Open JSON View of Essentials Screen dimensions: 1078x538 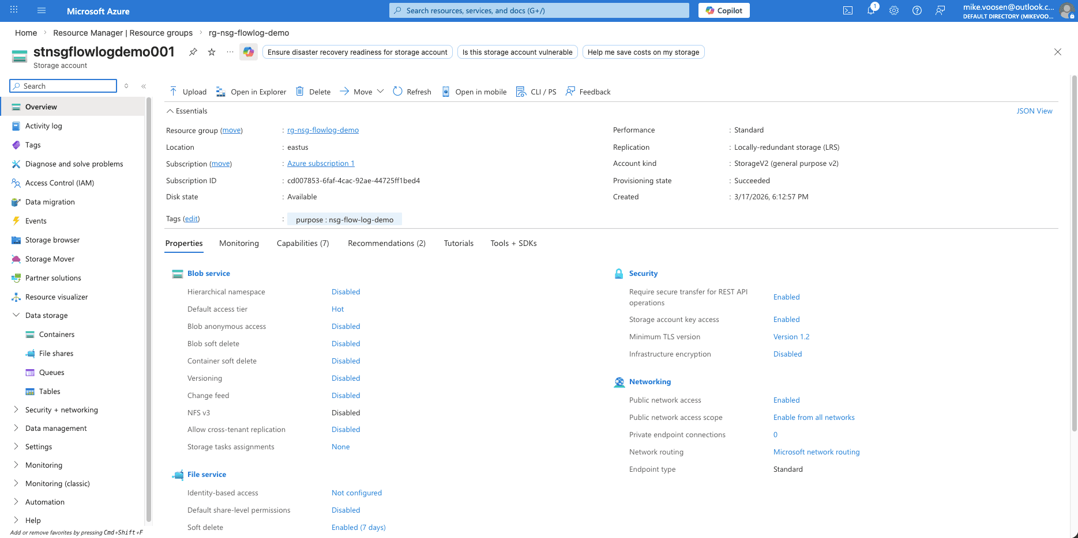pos(1034,111)
